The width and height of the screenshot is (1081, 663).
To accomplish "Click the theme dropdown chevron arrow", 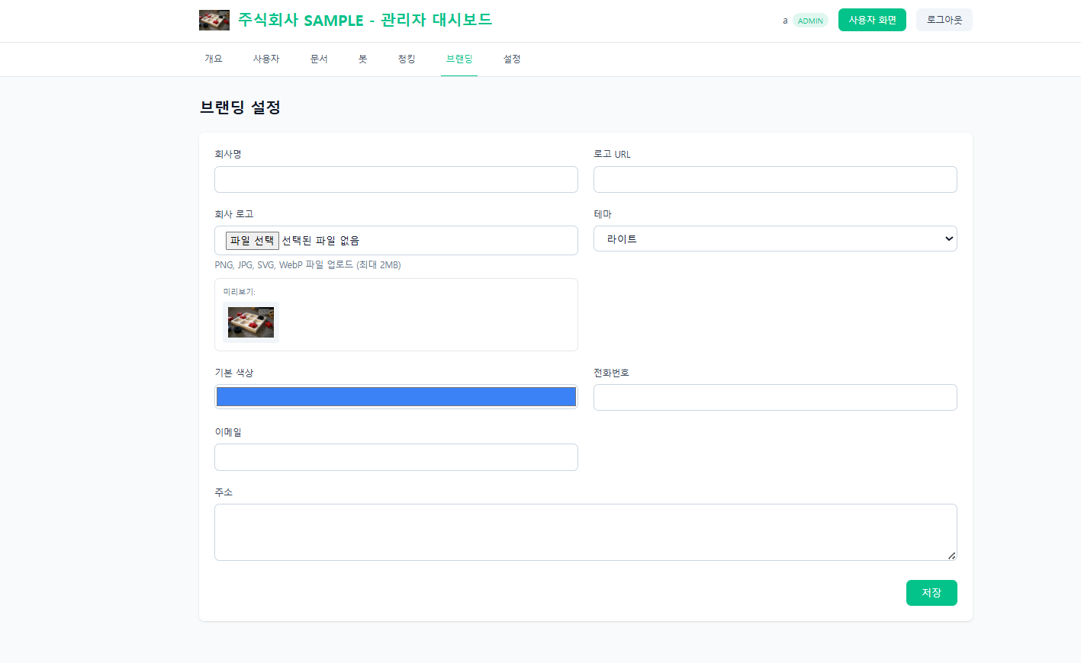I will (948, 239).
